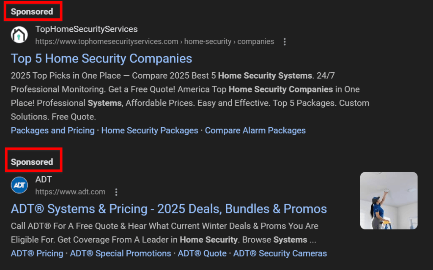This screenshot has width=433, height=270.
Task: Open the Top 5 Home Security Companies headline
Action: [x=101, y=58]
